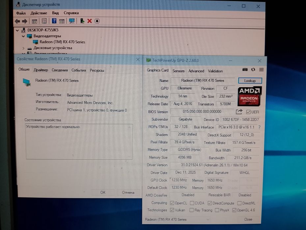Toggle the Ray Tracing checkbox
The width and height of the screenshot is (306, 230).
click(191, 210)
